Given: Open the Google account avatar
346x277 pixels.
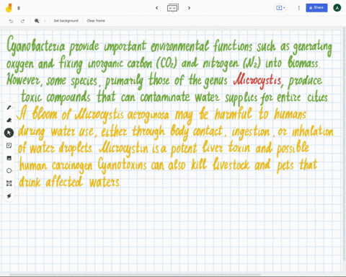Looking at the screenshot, I should pos(337,8).
